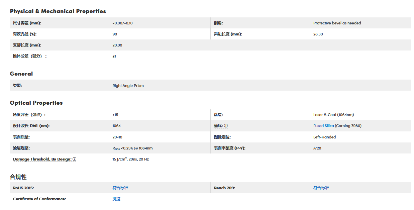This screenshot has width=414, height=210.
Task: Click the 符合标准 link for RoHS 2015
Action: coord(120,188)
